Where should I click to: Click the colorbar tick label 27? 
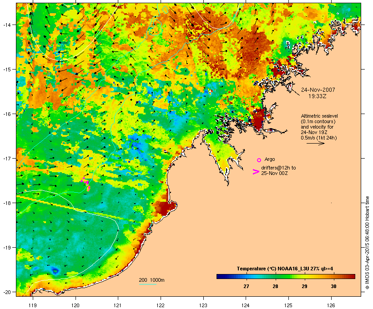click(x=246, y=286)
